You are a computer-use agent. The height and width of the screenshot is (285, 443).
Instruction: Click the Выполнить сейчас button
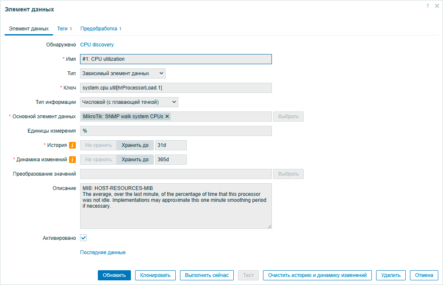click(207, 275)
